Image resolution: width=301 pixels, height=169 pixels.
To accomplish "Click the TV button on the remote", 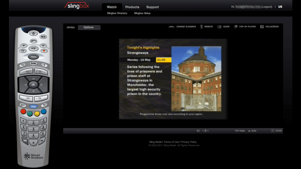I will 44,105.
